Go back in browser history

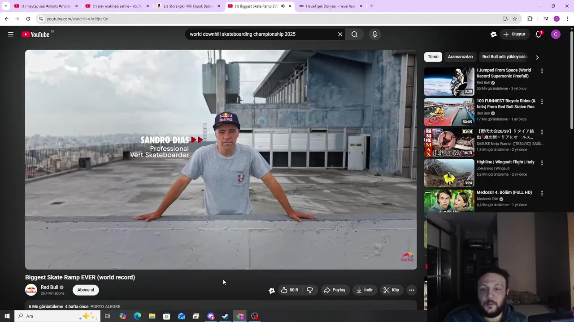click(x=6, y=19)
